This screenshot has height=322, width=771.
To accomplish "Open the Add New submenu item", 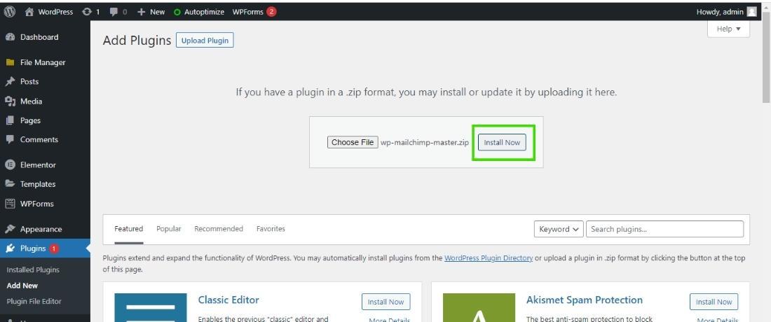I will 22,285.
